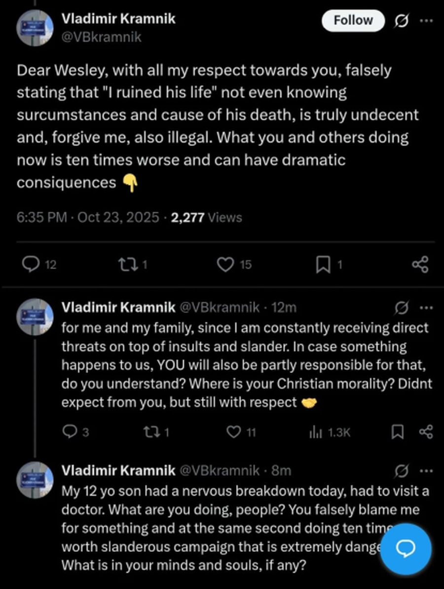Image resolution: width=444 pixels, height=589 pixels.
Task: Open @VBkramnik handle in main tweet
Action: tap(101, 37)
